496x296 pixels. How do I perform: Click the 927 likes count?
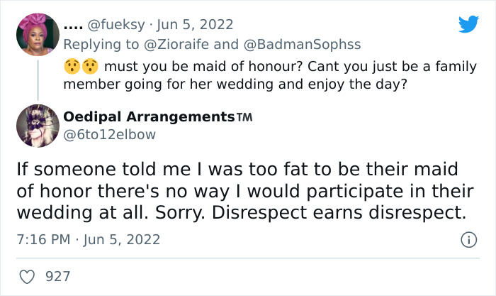click(57, 275)
